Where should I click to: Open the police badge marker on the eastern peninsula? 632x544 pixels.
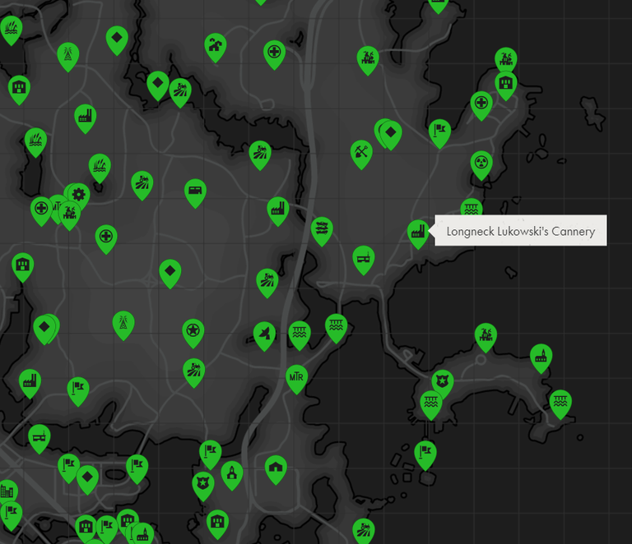[443, 381]
